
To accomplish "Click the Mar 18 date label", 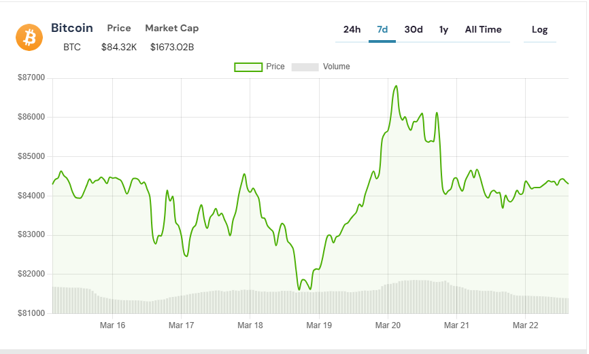I will 250,325.
